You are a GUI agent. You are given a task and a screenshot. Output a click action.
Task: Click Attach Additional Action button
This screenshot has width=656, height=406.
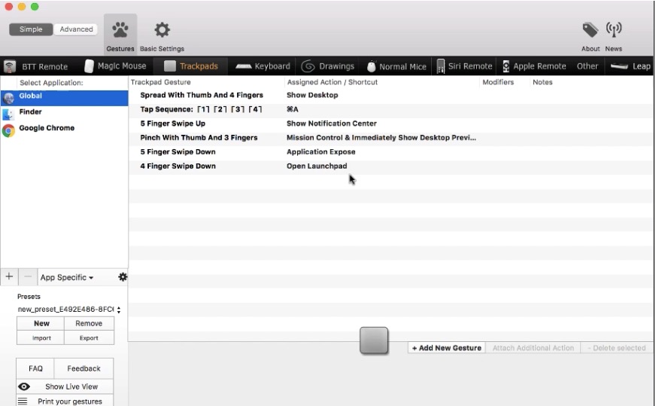(533, 348)
